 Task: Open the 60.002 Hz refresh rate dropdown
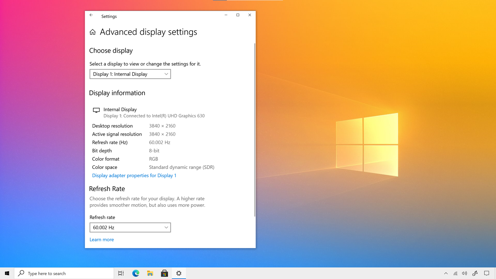coord(130,227)
